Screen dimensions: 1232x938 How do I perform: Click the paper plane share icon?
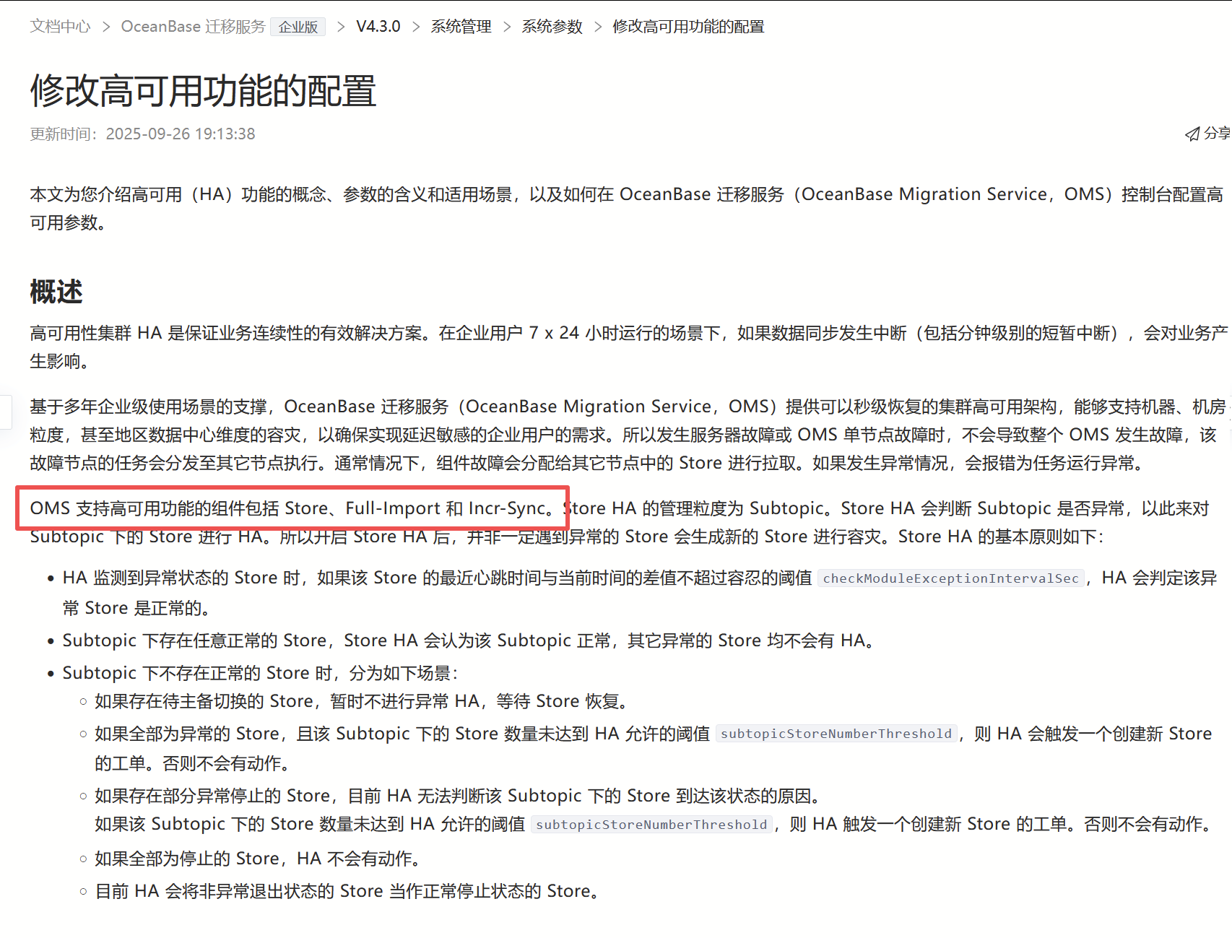pos(1192,134)
